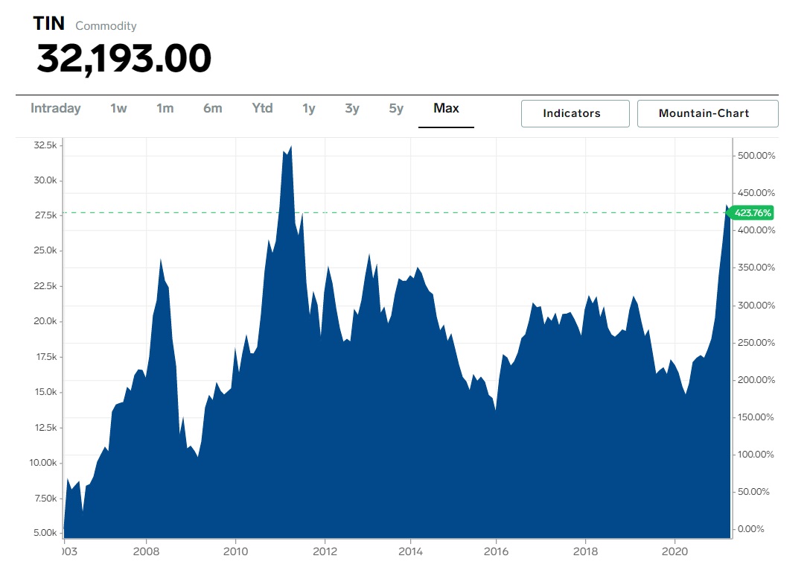Screen dimensions: 810x582
Task: Click the 17.5k left axis label
Action: (x=46, y=357)
